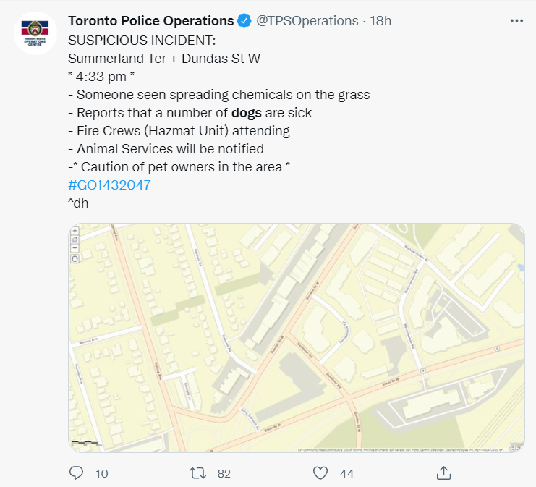Reset map to the home view
This screenshot has width=536, height=487.
pyautogui.click(x=75, y=240)
